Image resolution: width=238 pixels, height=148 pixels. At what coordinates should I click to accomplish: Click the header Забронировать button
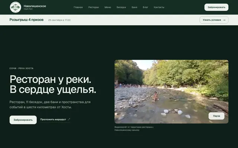coord(216,7)
